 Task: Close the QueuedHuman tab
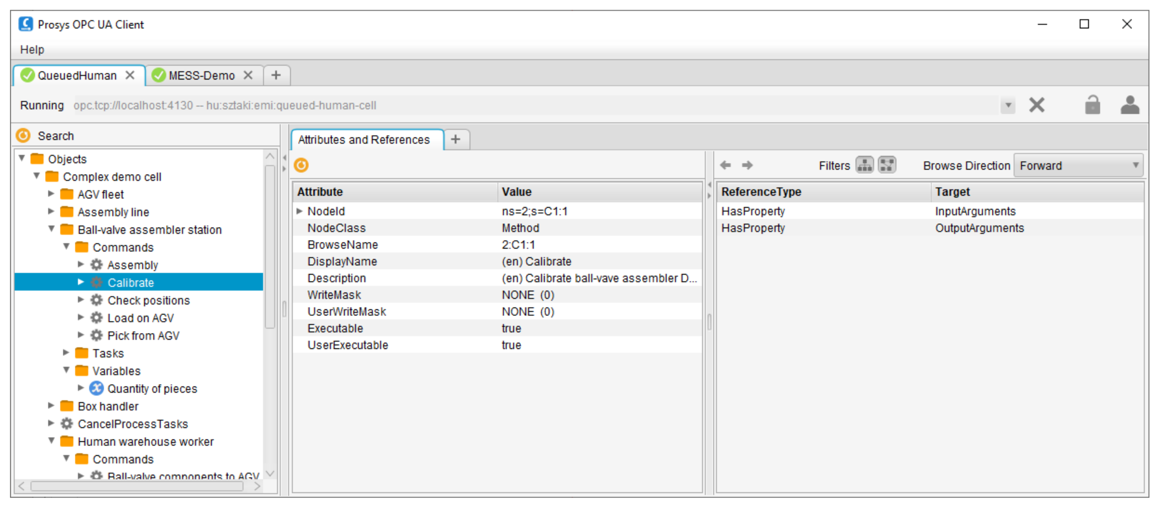pos(130,75)
